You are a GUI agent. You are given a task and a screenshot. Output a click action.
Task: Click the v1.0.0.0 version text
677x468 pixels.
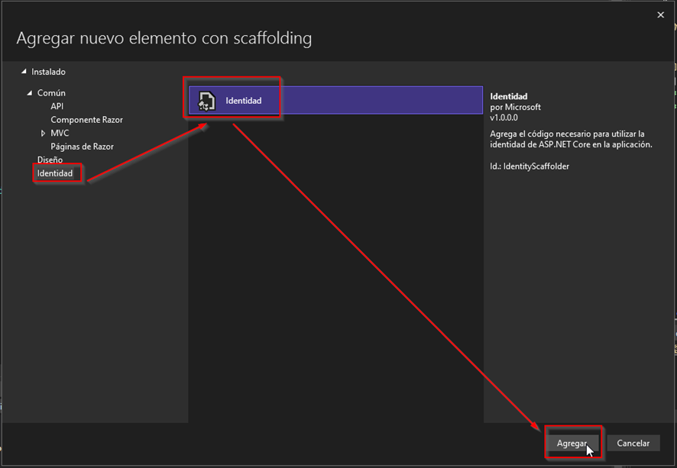(504, 118)
